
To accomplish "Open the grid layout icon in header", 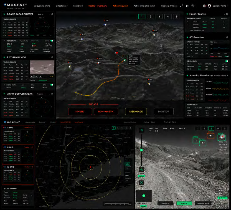I will click(187, 6).
